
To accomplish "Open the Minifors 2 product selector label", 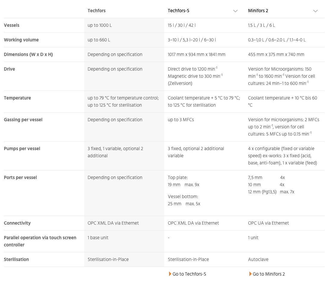I will [258, 11].
